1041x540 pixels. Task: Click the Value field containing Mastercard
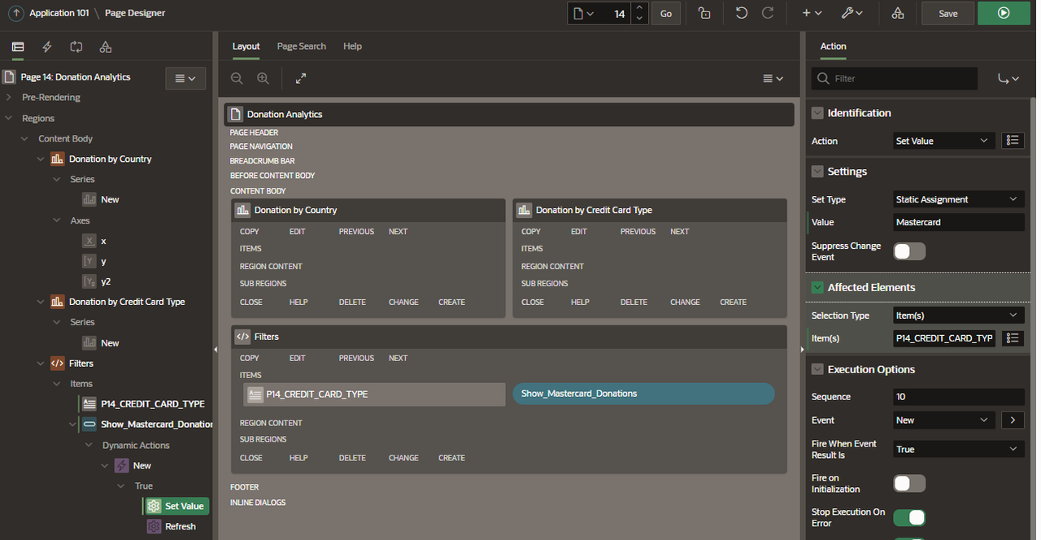pos(959,222)
